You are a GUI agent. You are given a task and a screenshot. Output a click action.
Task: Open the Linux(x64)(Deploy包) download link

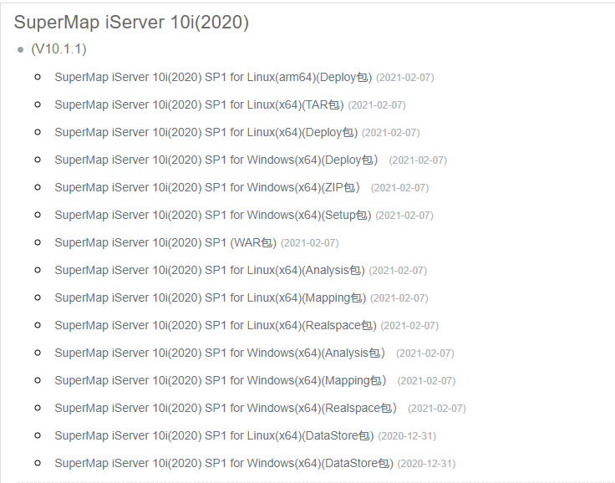tap(206, 132)
